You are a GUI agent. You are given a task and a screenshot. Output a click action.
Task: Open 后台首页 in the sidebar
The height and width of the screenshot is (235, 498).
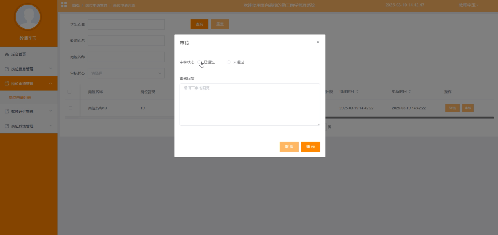29,54
